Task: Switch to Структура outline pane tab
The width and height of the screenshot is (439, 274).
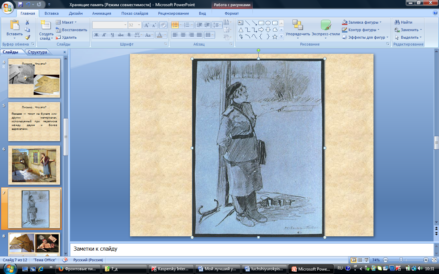Action: coord(37,52)
